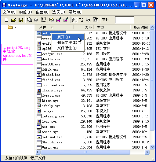Click the toolbar icon showing two overlapping windows

88,20
